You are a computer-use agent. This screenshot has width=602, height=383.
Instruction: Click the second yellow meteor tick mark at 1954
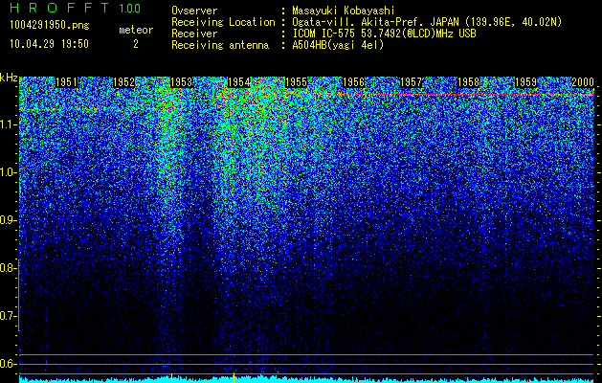click(234, 377)
